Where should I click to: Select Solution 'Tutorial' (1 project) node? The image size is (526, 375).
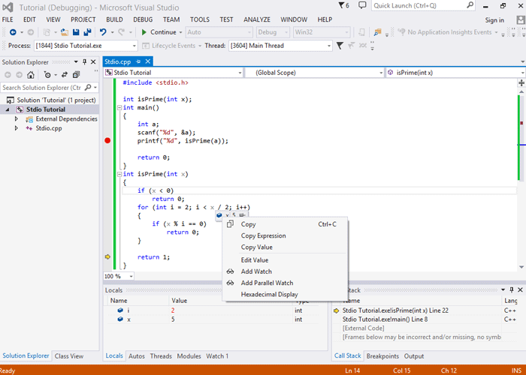(56, 100)
